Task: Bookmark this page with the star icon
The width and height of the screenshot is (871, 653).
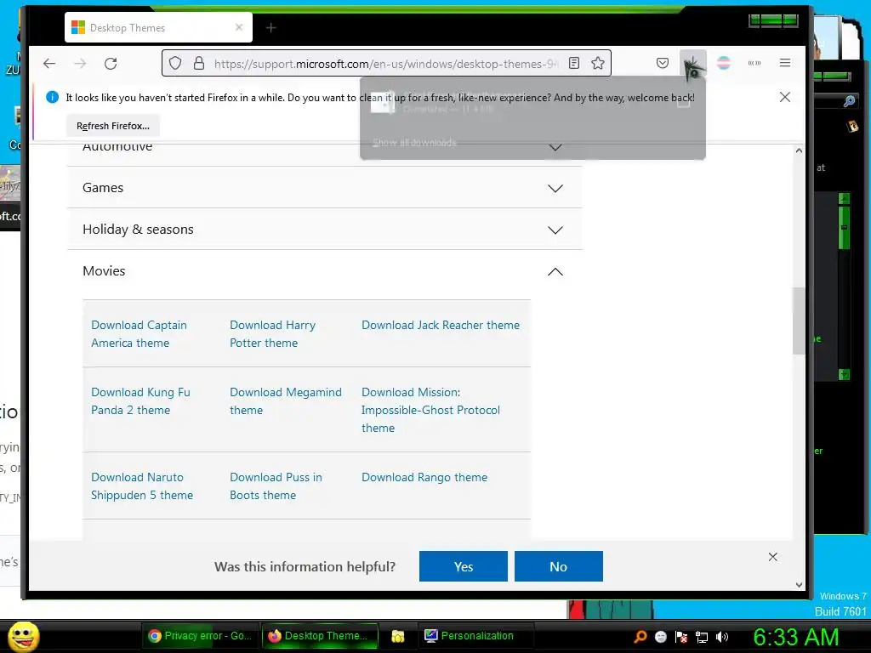Action: click(598, 63)
